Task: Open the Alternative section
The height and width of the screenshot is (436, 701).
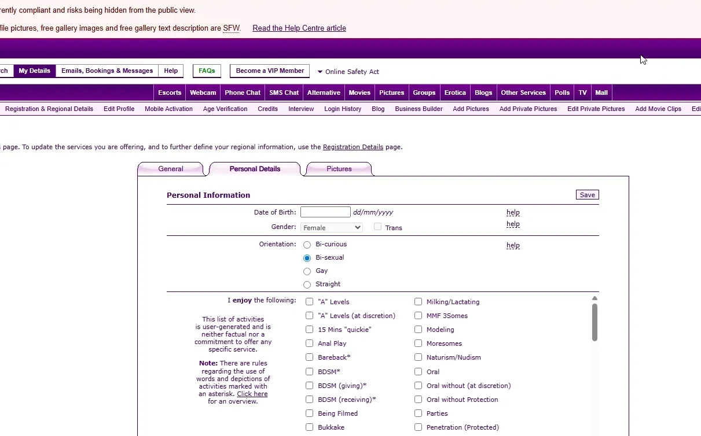Action: click(324, 93)
